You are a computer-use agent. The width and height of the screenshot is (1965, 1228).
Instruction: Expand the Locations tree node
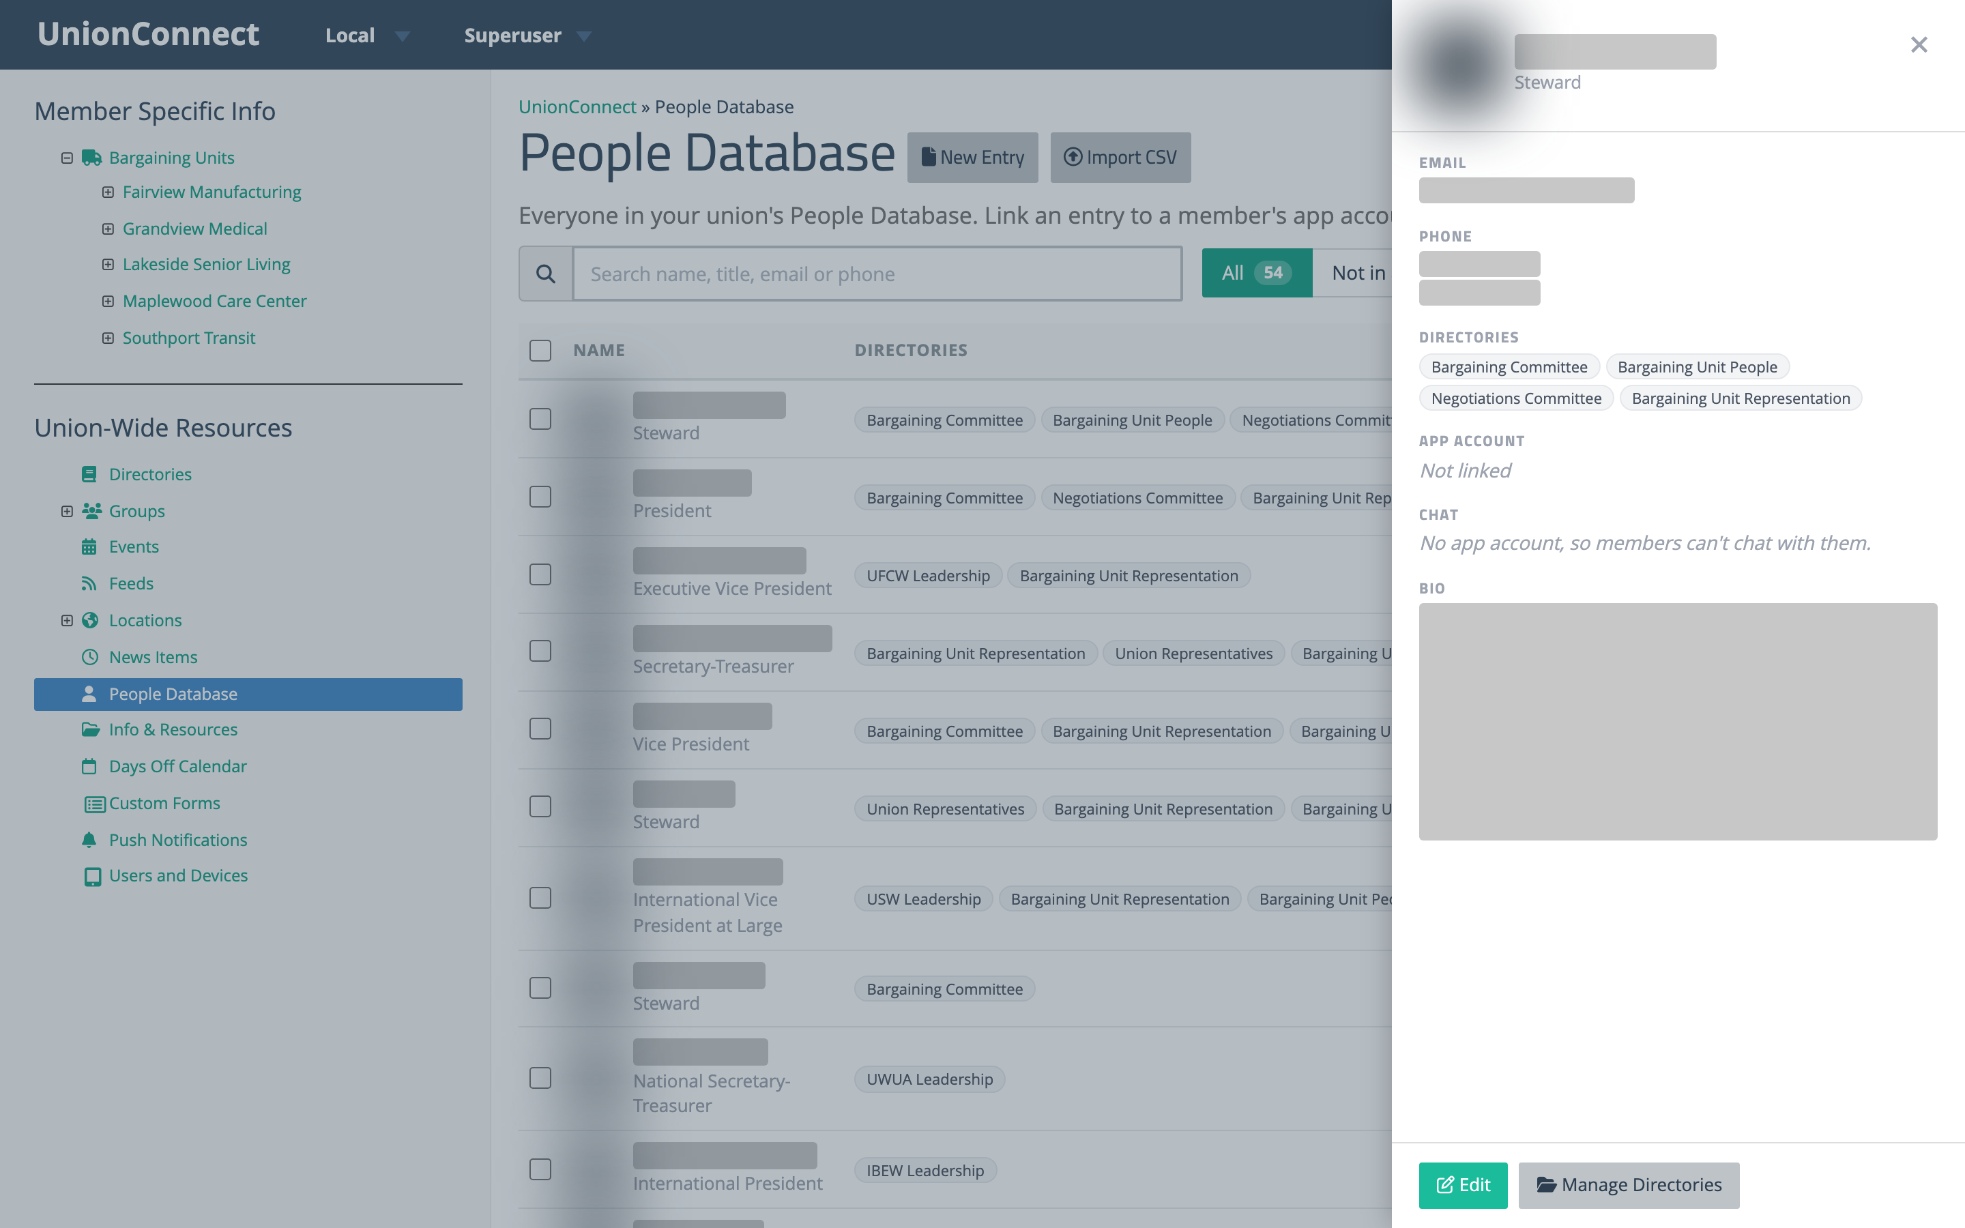point(67,621)
